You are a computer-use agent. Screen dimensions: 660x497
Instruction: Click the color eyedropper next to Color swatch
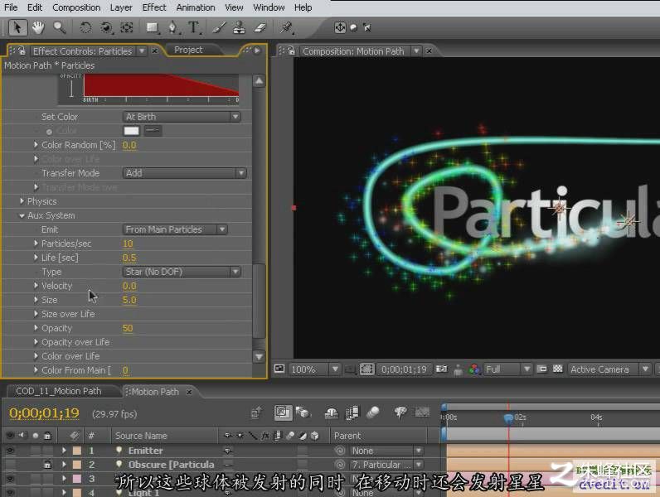click(x=153, y=131)
